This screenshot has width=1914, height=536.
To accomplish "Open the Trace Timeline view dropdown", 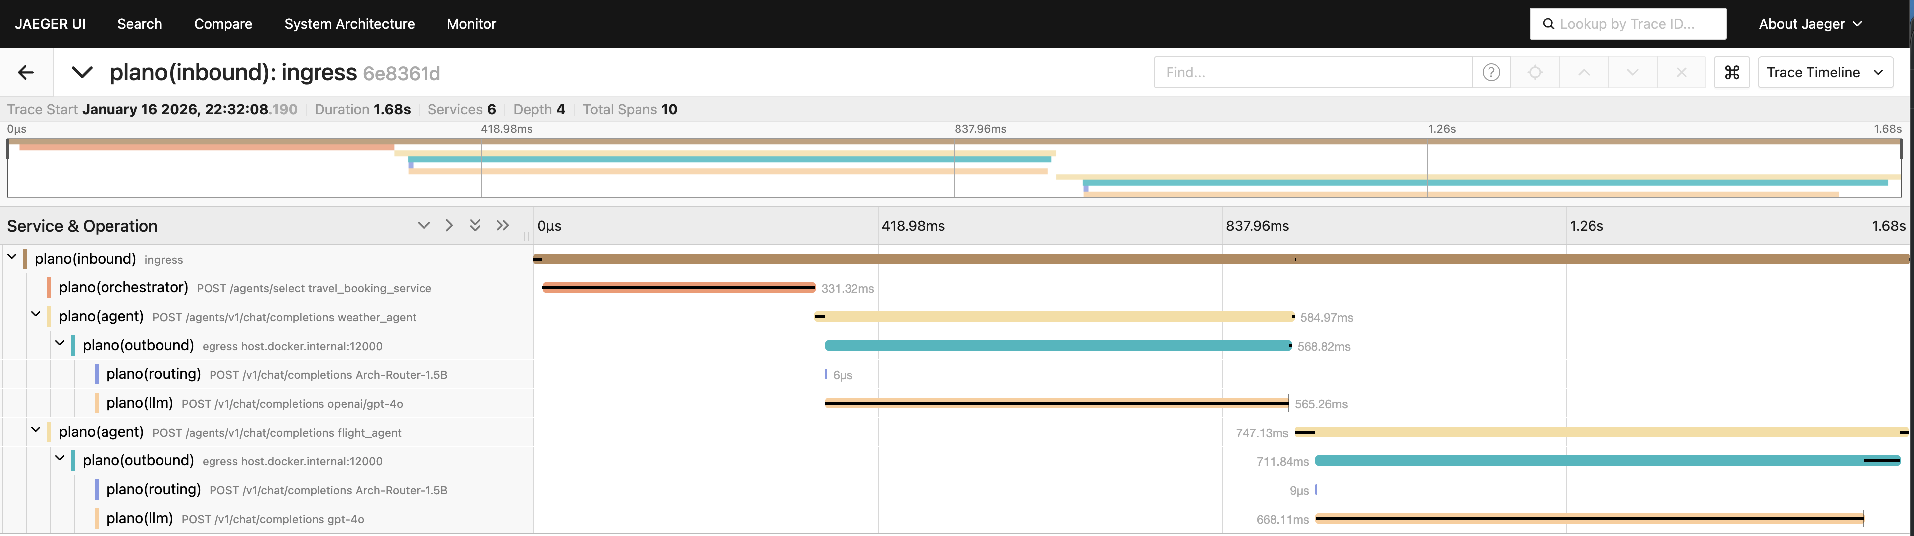I will 1824,72.
